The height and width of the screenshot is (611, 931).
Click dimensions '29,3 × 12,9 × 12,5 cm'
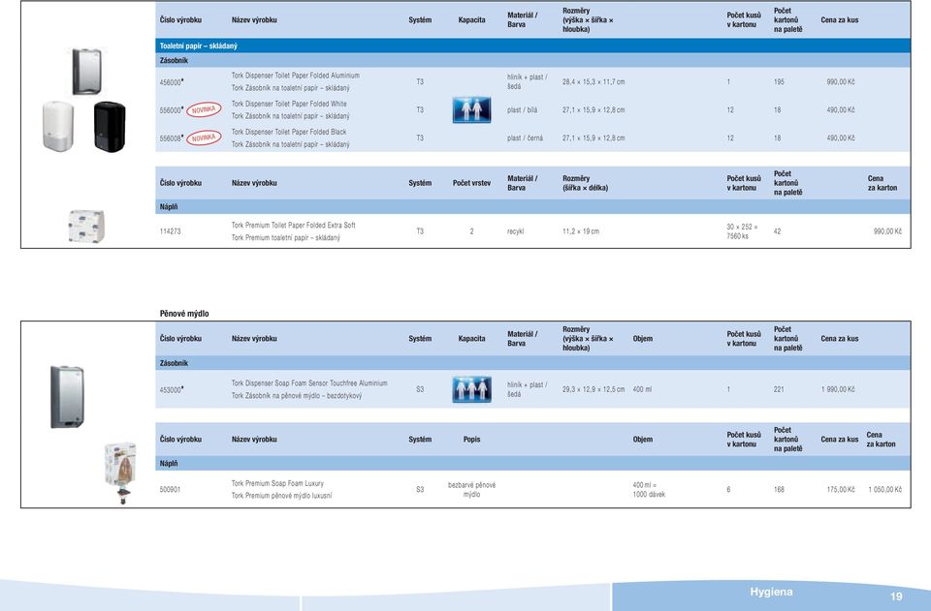click(x=594, y=389)
